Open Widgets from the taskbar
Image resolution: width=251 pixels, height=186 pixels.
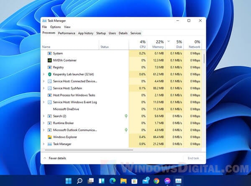[x=102, y=181]
